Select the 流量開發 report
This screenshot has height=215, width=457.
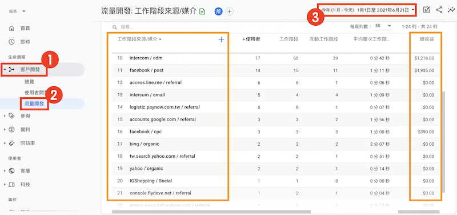[34, 104]
